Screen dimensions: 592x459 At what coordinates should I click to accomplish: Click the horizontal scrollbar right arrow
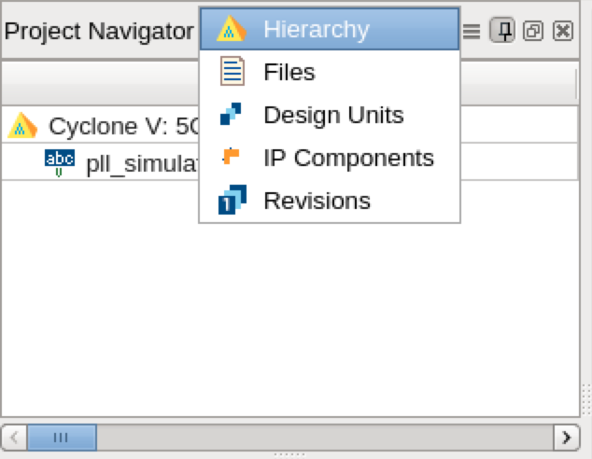coord(567,438)
